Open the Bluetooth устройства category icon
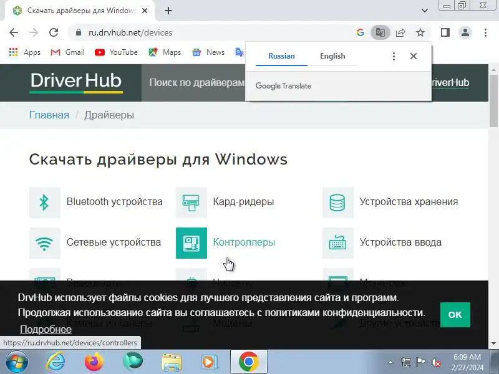Viewport: 499px width, 374px height. point(44,202)
